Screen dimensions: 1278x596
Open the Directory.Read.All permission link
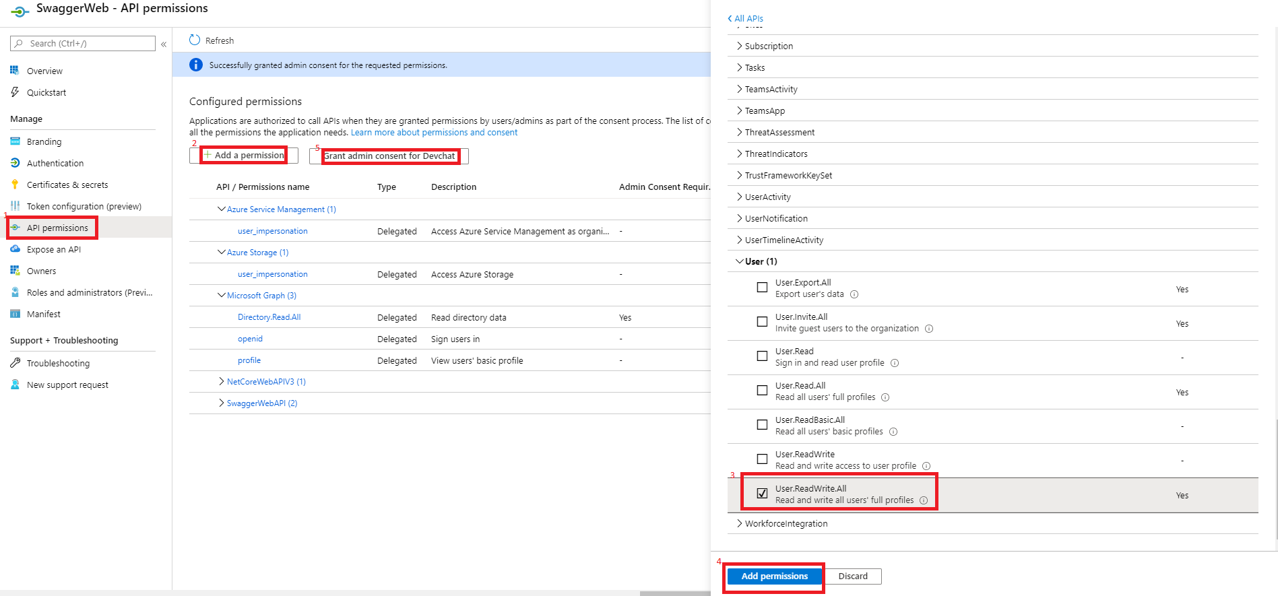[x=269, y=317]
